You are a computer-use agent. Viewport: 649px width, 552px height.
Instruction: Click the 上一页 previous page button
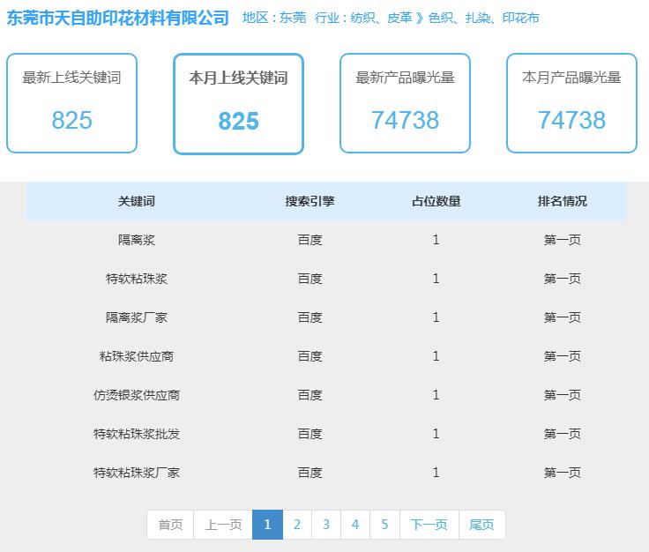coord(223,525)
